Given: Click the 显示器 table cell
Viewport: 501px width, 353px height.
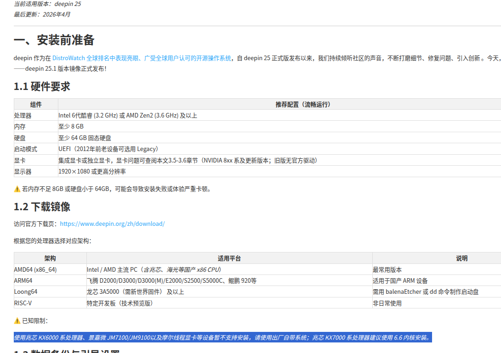Looking at the screenshot, I should coord(36,171).
